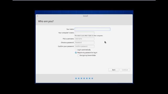This screenshot has height=94, width=168.
Task: Select the Username input field
Action: click(x=85, y=39)
